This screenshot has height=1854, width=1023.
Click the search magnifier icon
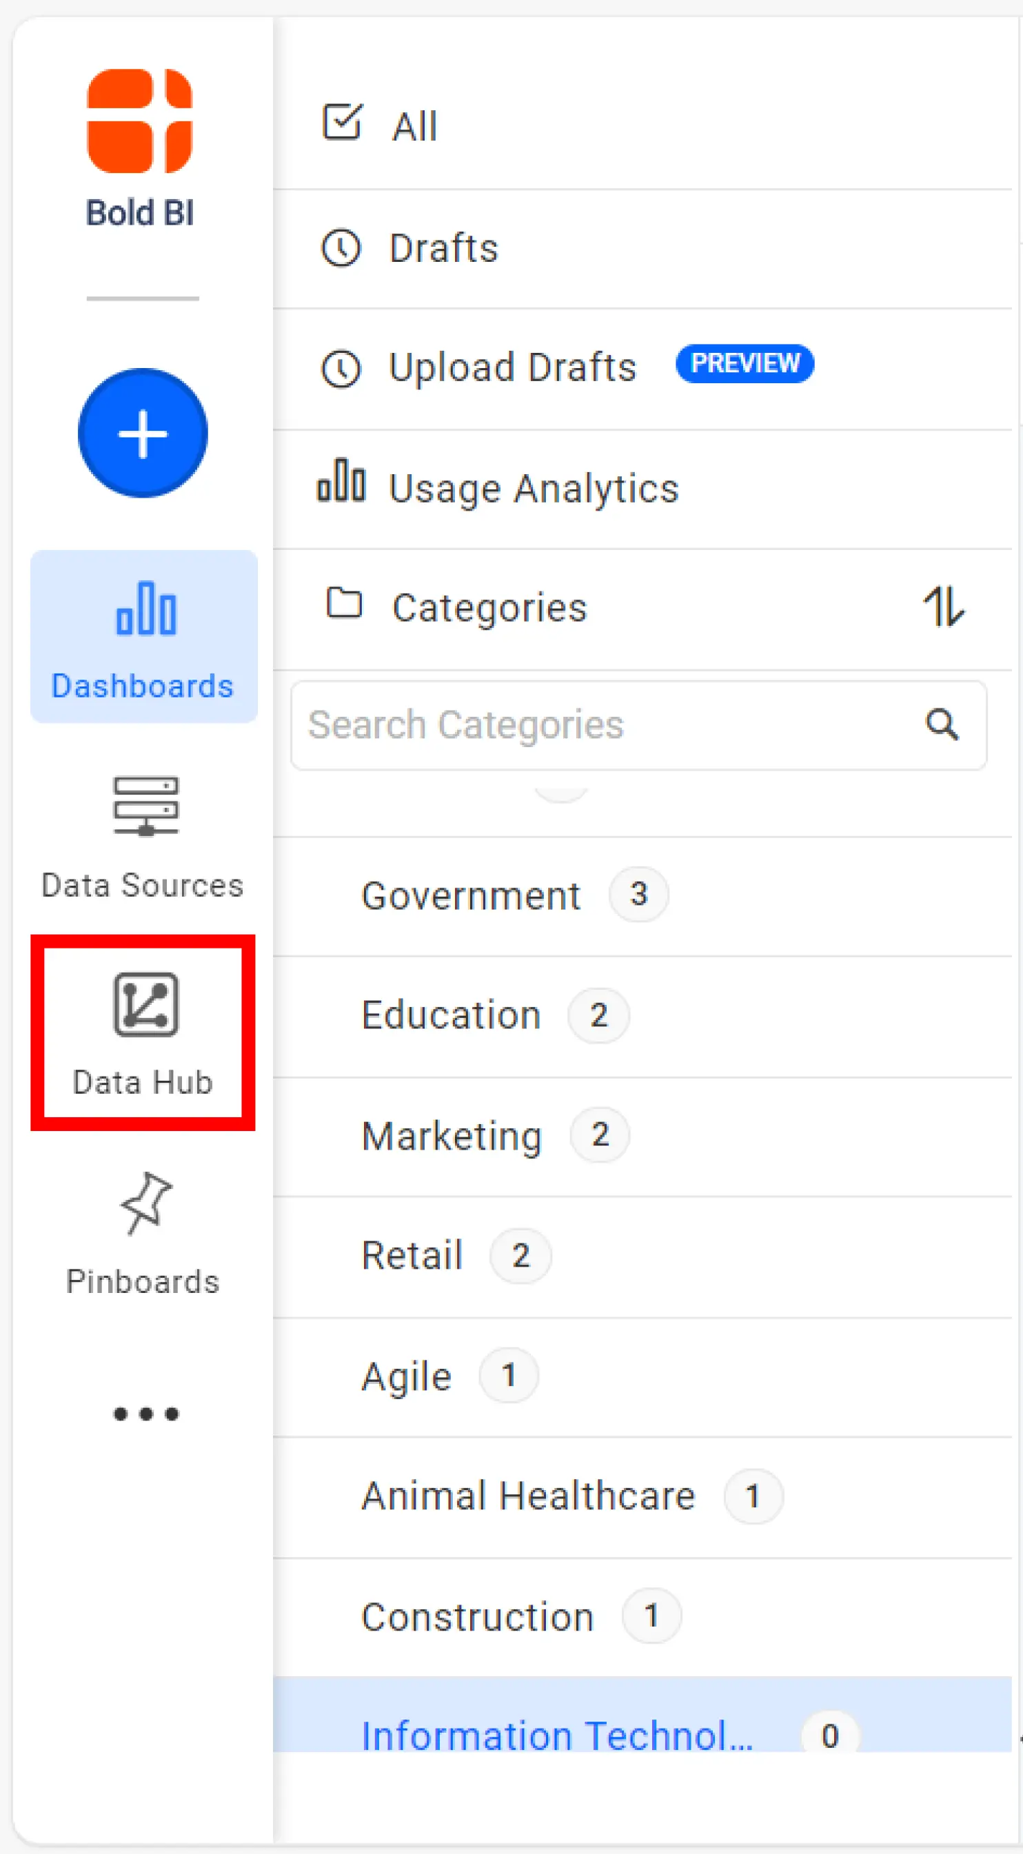point(942,725)
